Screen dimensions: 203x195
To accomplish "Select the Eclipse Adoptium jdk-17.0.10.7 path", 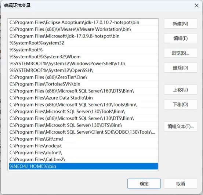I will pos(83,22).
